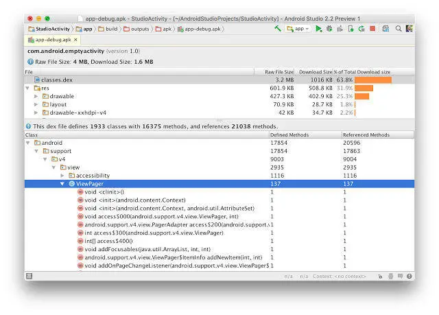
Task: Select int access$300 method row
Action: (219, 233)
